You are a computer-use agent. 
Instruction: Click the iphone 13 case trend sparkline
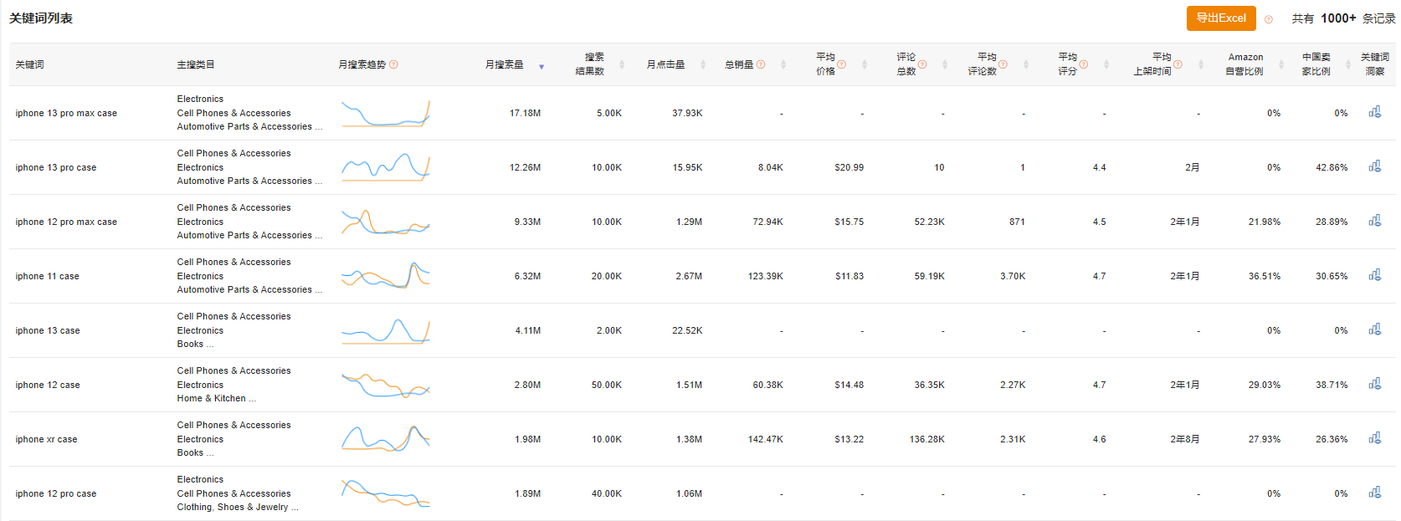coord(386,331)
